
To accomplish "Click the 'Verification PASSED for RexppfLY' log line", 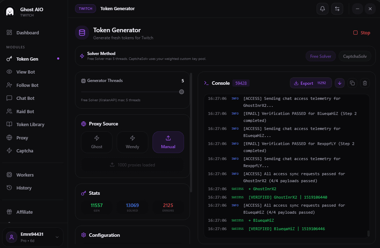I will (x=299, y=147).
